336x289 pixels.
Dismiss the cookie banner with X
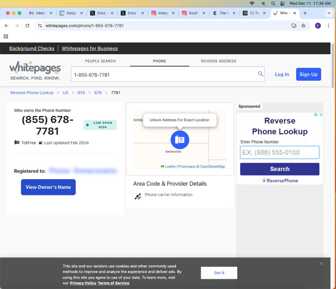click(x=321, y=264)
